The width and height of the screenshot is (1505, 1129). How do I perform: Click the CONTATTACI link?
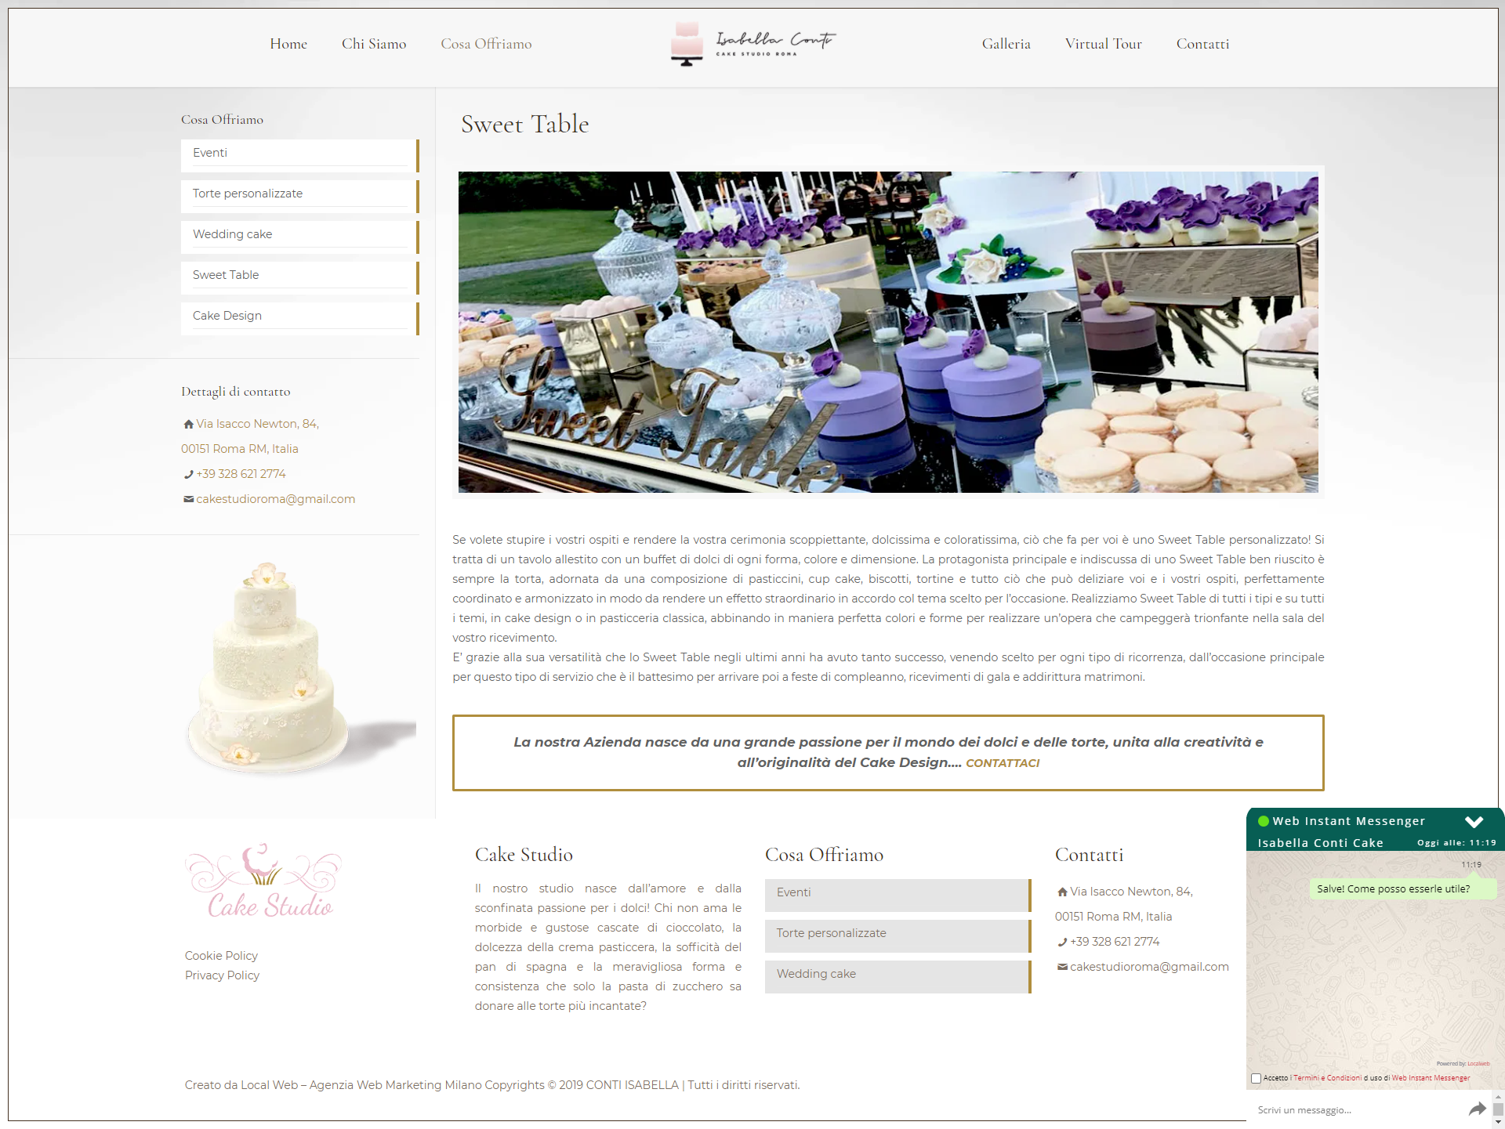click(x=1003, y=763)
